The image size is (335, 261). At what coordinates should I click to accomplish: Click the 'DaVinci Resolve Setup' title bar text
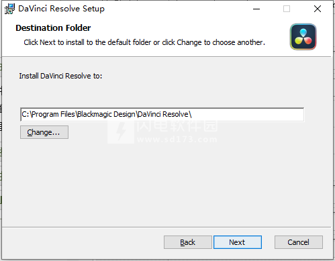click(x=61, y=9)
